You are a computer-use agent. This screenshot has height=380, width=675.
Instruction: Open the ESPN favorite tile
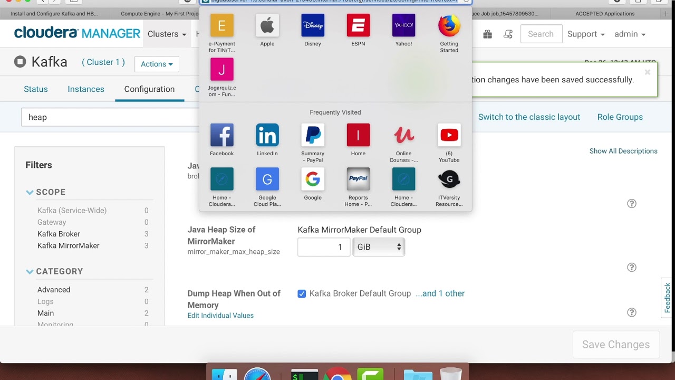coord(358,25)
